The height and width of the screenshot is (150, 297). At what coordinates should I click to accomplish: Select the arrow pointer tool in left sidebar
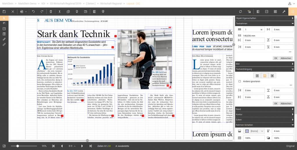tap(4, 18)
